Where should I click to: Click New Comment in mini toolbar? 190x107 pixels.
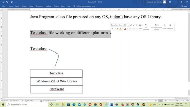tap(146, 27)
